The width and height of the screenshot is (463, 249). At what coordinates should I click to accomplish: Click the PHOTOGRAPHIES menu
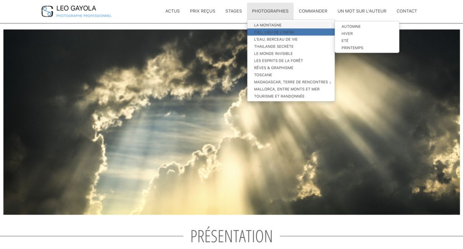[x=270, y=11]
